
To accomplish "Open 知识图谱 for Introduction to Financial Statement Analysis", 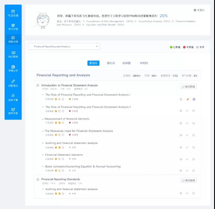I will tap(188, 87).
